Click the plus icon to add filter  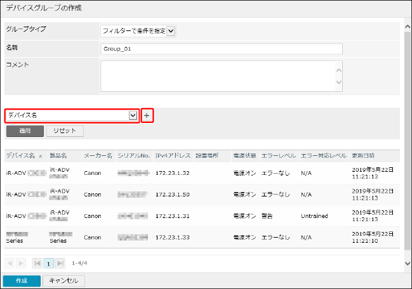[147, 115]
